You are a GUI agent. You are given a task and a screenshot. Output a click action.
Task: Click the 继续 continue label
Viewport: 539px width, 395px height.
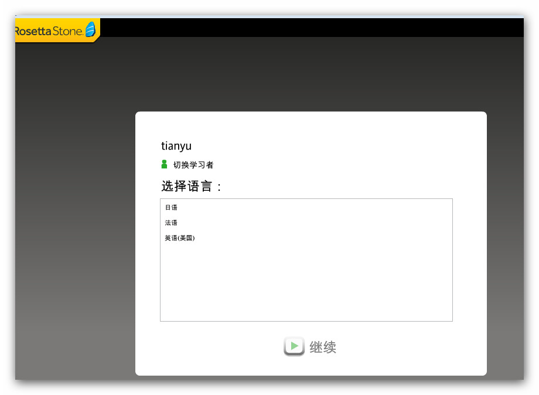pos(323,347)
